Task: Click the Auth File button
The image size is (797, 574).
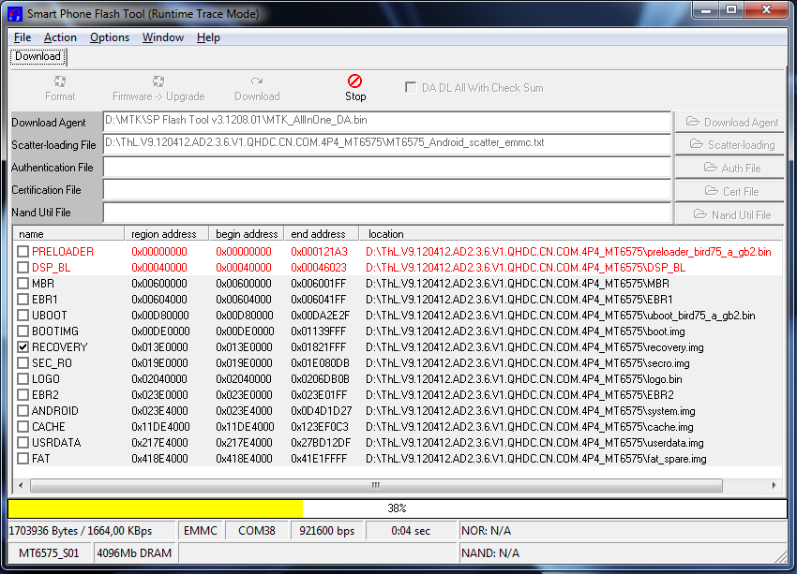Action: (729, 168)
